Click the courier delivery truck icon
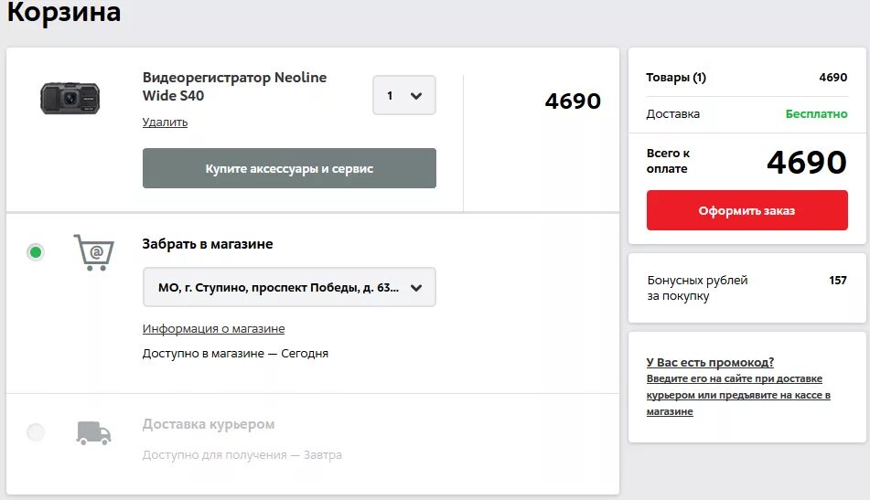Image resolution: width=870 pixels, height=500 pixels. 93,433
